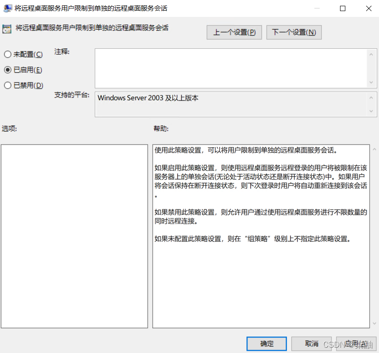Apply changes with the 应用 button

click(x=356, y=344)
